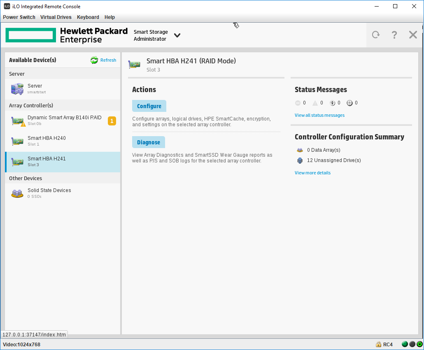Open the Keyboard menu
This screenshot has height=350, width=424.
point(88,17)
